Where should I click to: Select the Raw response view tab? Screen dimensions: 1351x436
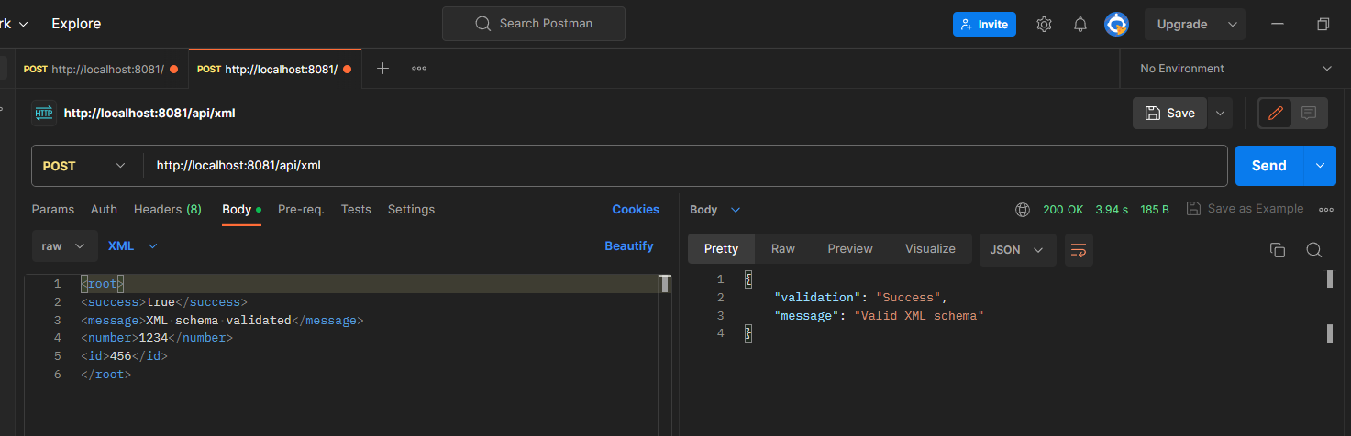(782, 249)
